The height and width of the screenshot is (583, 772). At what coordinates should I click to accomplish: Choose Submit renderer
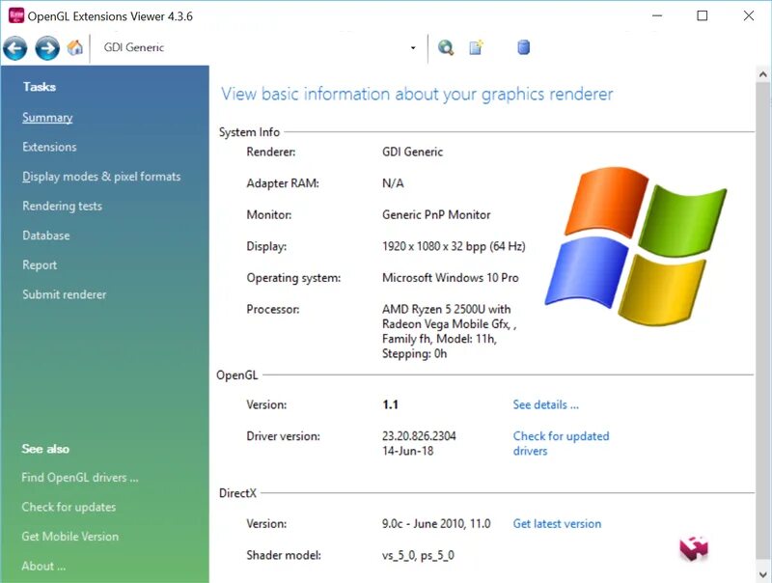[64, 294]
